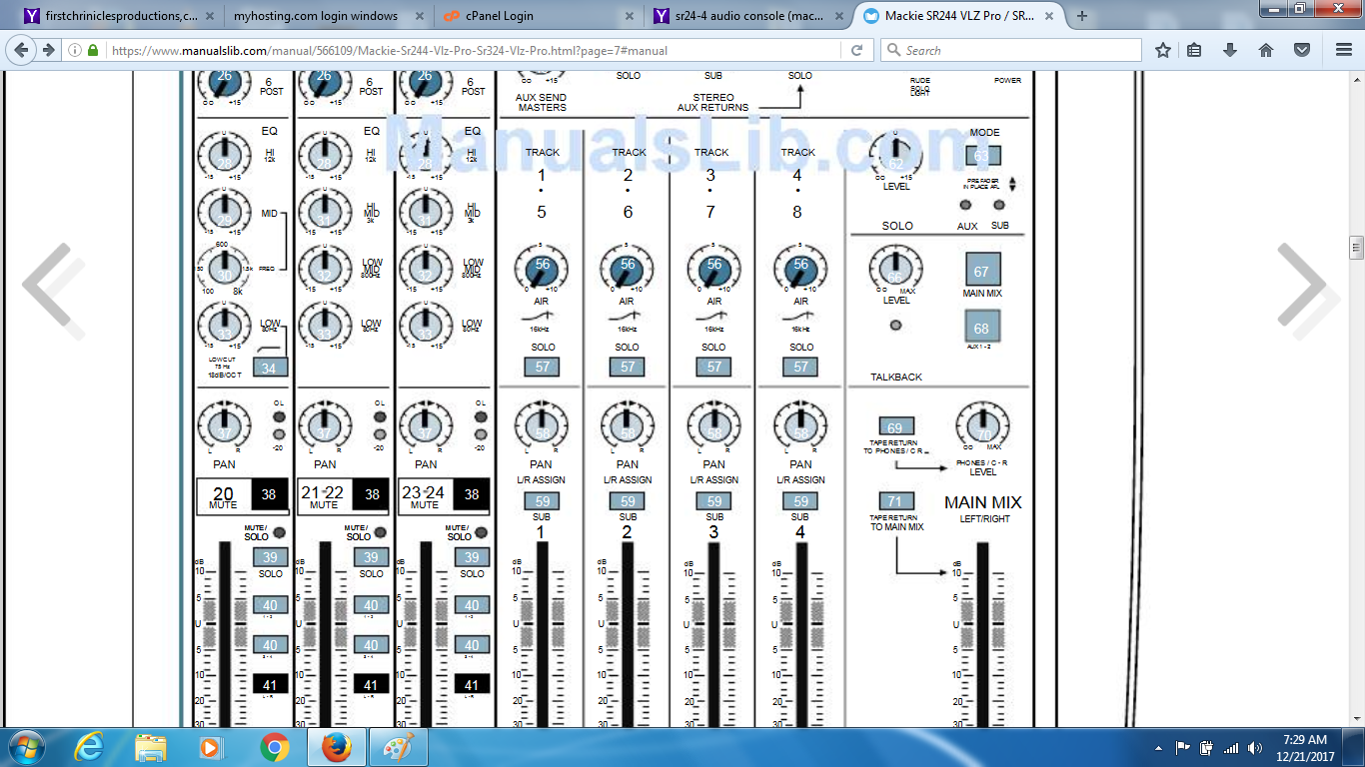Click the AUX SEND MASTERS label
Image resolution: width=1365 pixels, height=767 pixels.
coord(543,102)
